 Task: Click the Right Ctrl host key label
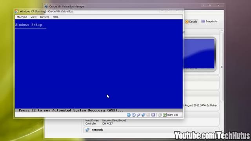(x=173, y=115)
